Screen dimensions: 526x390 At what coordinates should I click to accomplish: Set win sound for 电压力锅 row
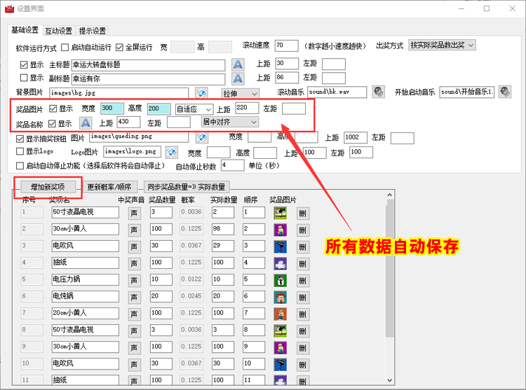pos(134,280)
